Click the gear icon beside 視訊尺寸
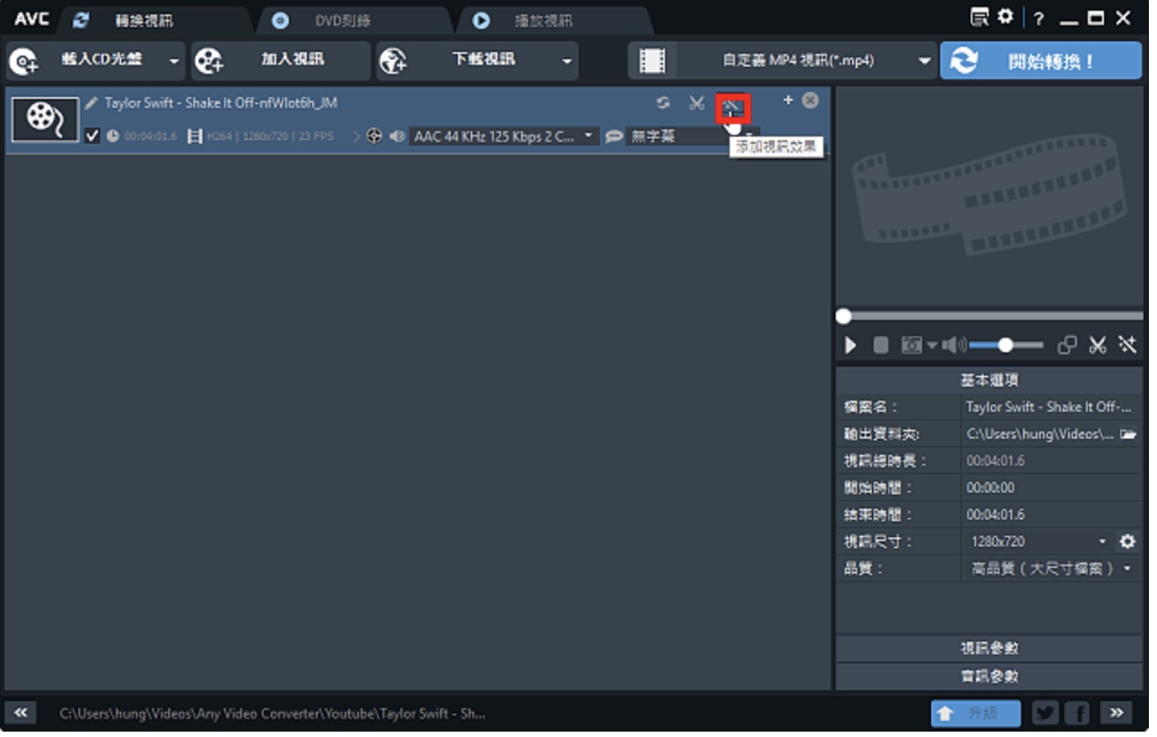This screenshot has height=737, width=1157. coord(1127,542)
